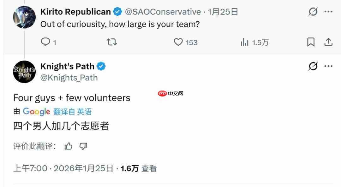The height and width of the screenshot is (187, 341).
Task: Open the @SAOConservative handle link
Action: tap(163, 12)
